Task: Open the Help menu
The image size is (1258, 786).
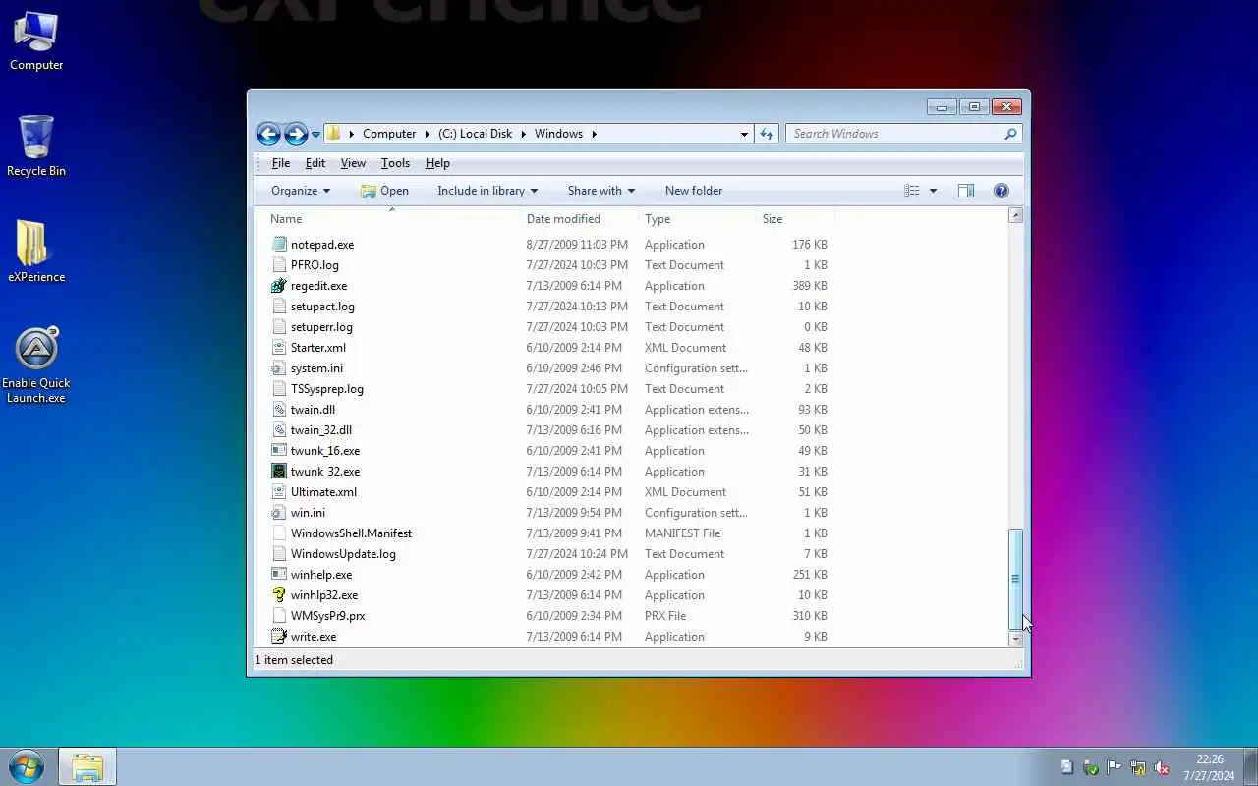Action: click(437, 163)
